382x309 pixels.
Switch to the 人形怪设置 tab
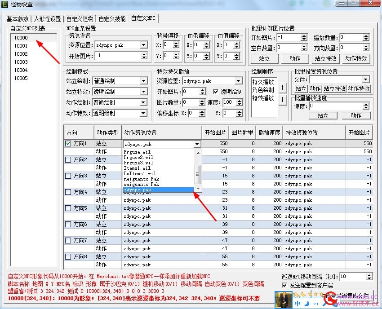click(47, 19)
